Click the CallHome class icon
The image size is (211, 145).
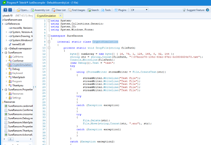10,57
